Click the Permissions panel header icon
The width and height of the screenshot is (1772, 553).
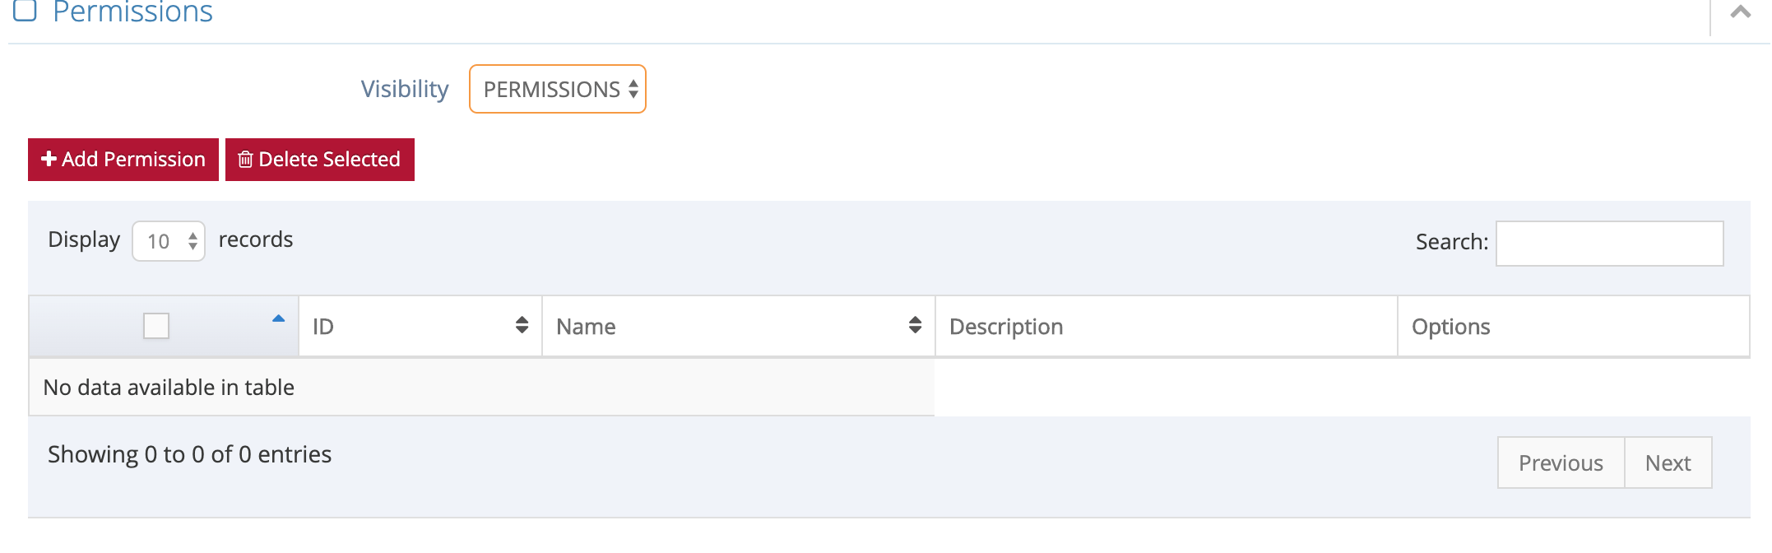pyautogui.click(x=26, y=10)
